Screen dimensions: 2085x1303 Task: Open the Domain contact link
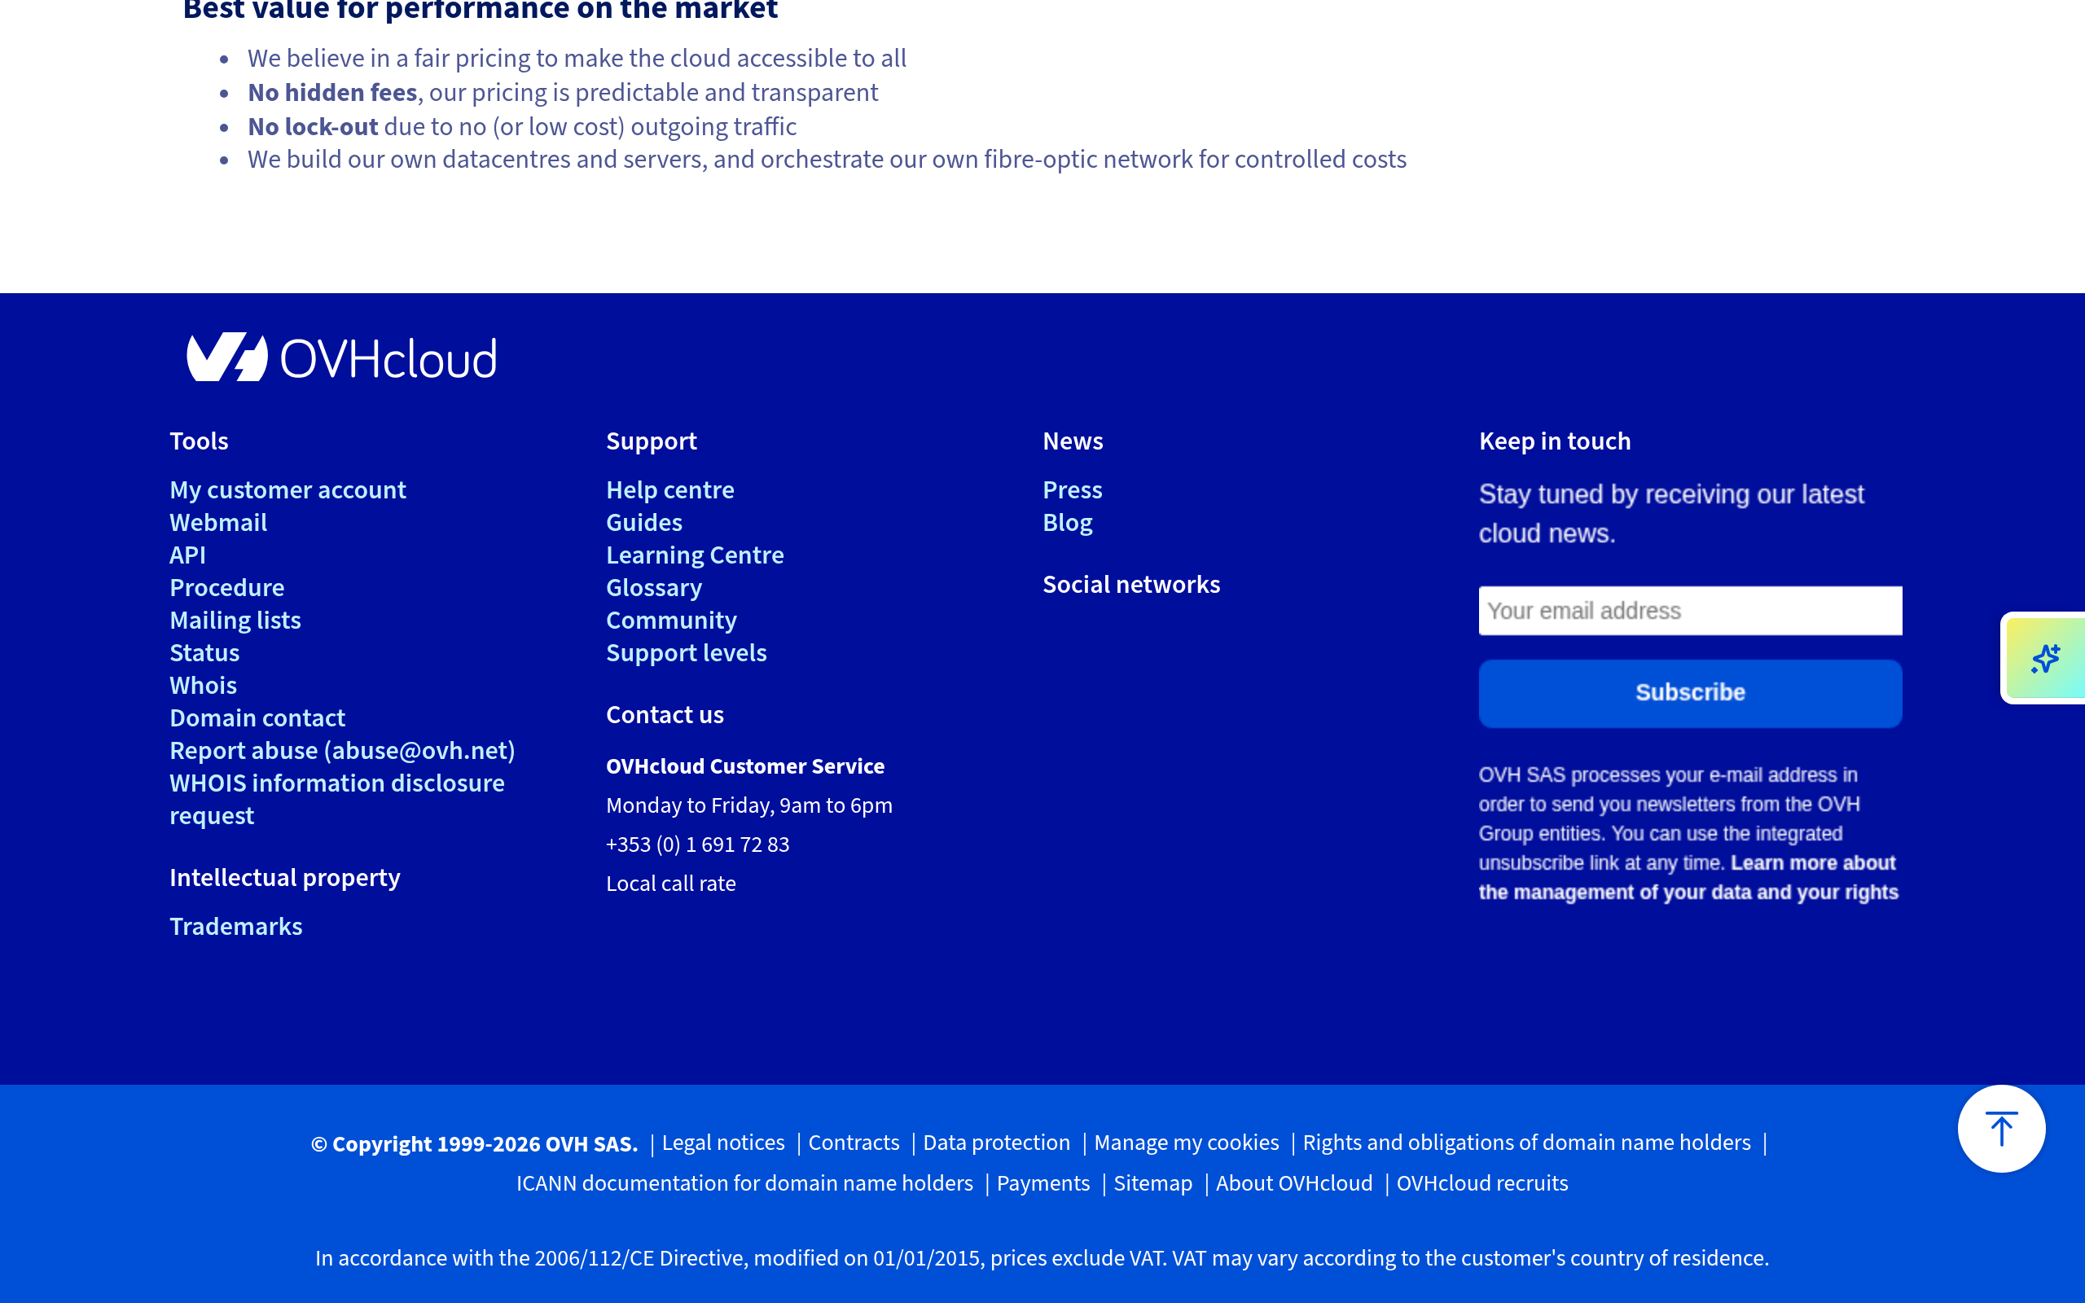click(257, 717)
